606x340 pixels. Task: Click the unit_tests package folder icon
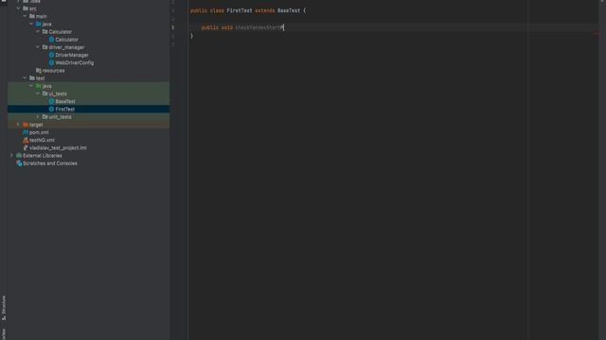pyautogui.click(x=45, y=117)
